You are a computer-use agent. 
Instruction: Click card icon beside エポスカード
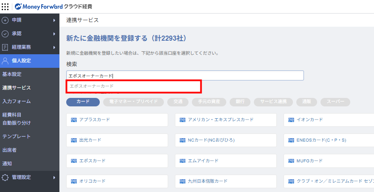[x=74, y=161]
